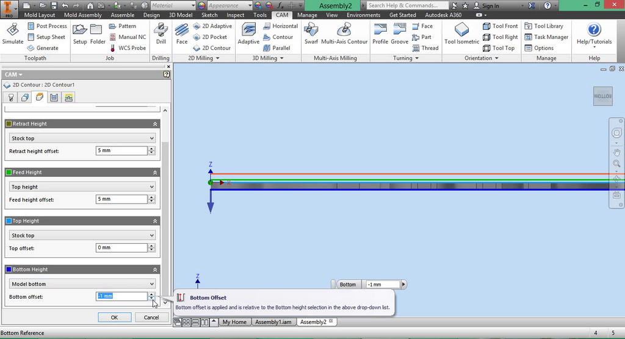This screenshot has height=339, width=625.
Task: Expand the 3D Milling panel dropdown
Action: tap(268, 58)
